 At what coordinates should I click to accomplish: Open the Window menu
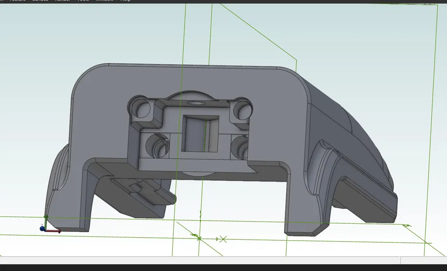106,0
